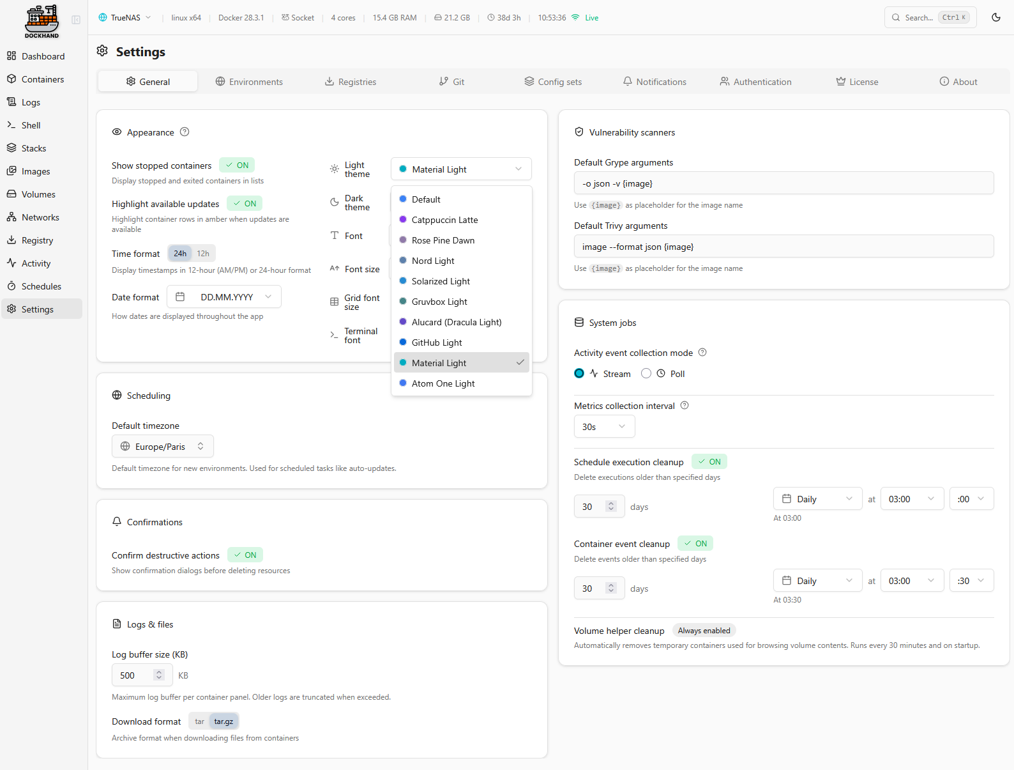Click the help icon next to Activity event collection mode
This screenshot has width=1014, height=770.
point(702,352)
